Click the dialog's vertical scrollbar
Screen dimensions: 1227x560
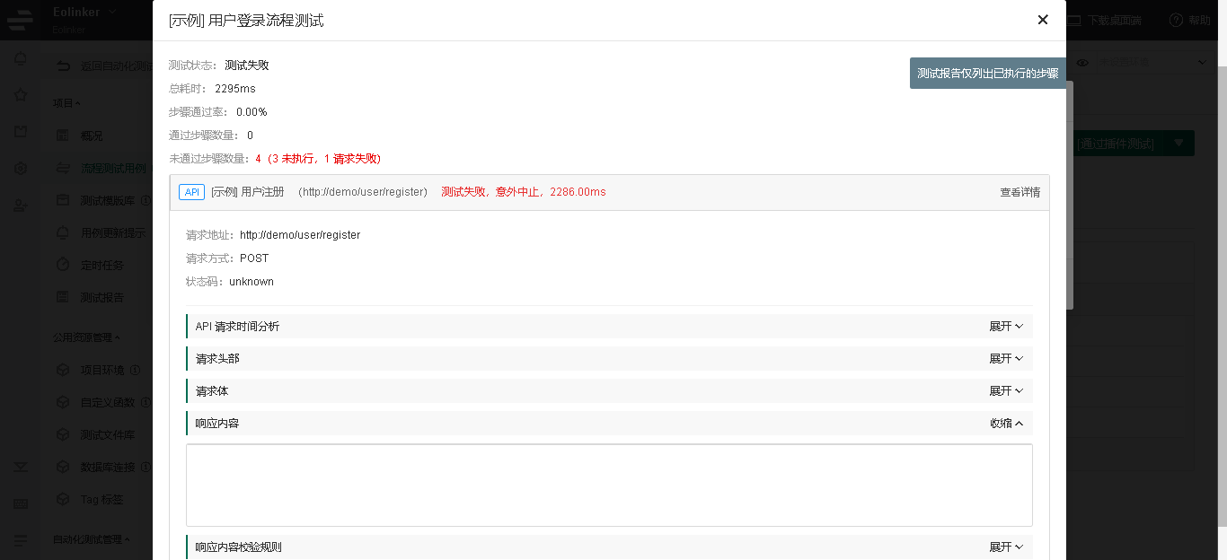tap(1070, 197)
